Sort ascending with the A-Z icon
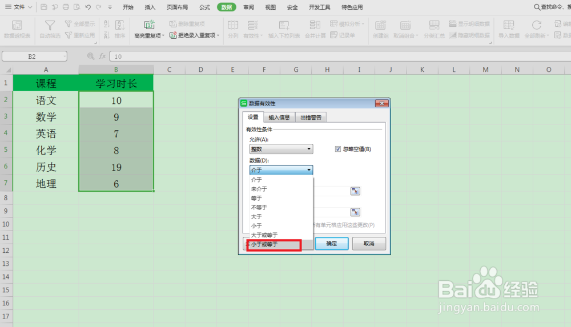 (x=106, y=23)
